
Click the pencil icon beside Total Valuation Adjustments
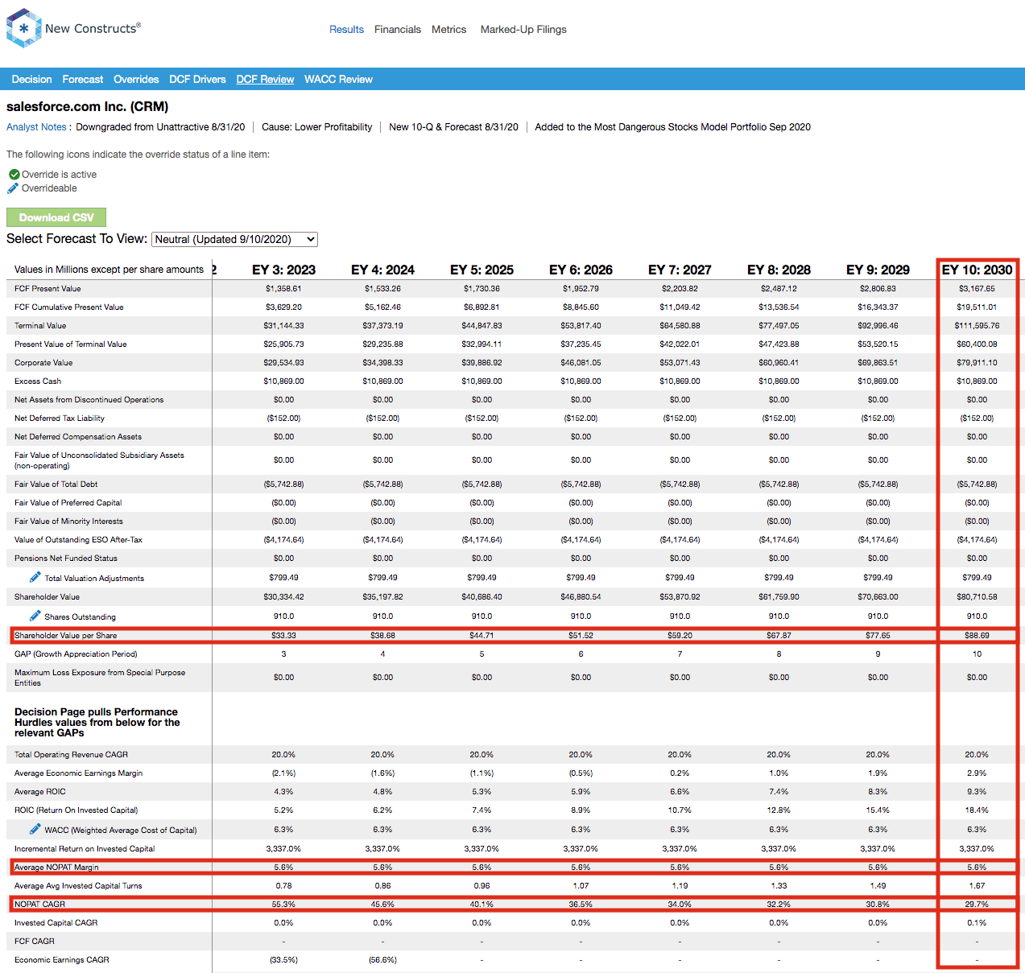pos(35,577)
